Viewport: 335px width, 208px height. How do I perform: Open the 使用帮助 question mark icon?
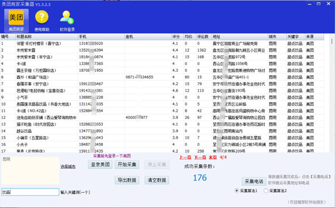42,21
